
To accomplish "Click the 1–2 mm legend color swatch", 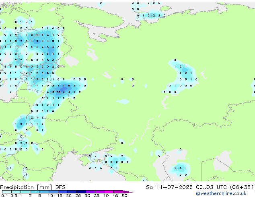I will click(x=25, y=192).
